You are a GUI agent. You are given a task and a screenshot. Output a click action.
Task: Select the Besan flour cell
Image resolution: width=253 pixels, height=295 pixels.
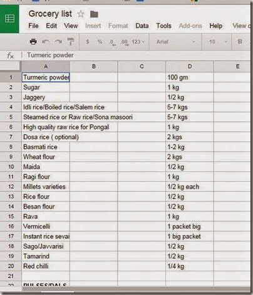46,206
